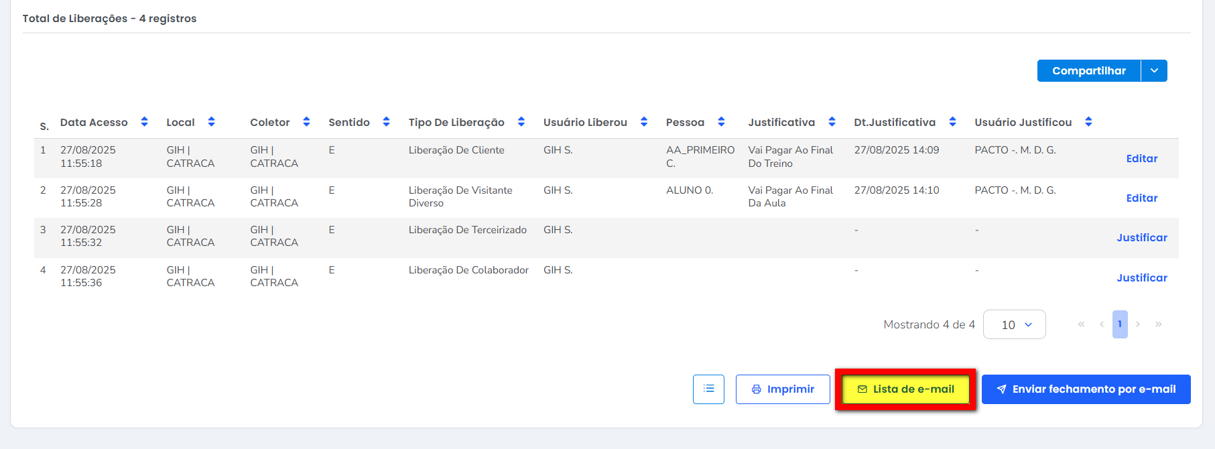
Task: Go to the first page with the double-left arrow
Action: 1081,324
